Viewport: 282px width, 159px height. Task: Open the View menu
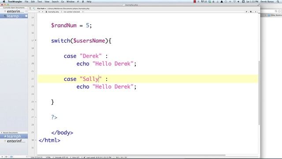coord(47,1)
